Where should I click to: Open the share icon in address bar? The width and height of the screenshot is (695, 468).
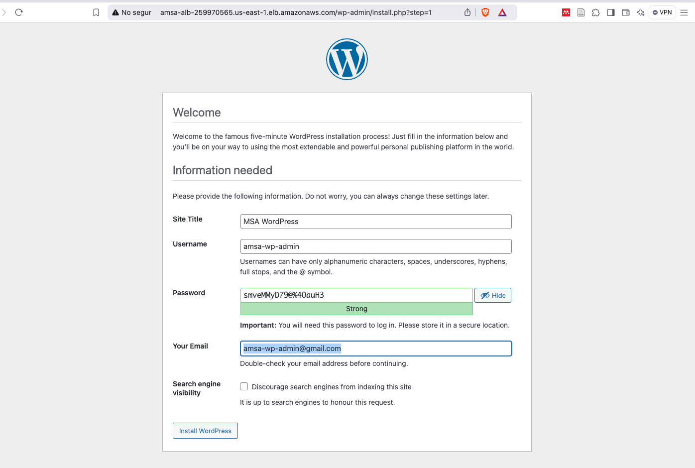(467, 12)
